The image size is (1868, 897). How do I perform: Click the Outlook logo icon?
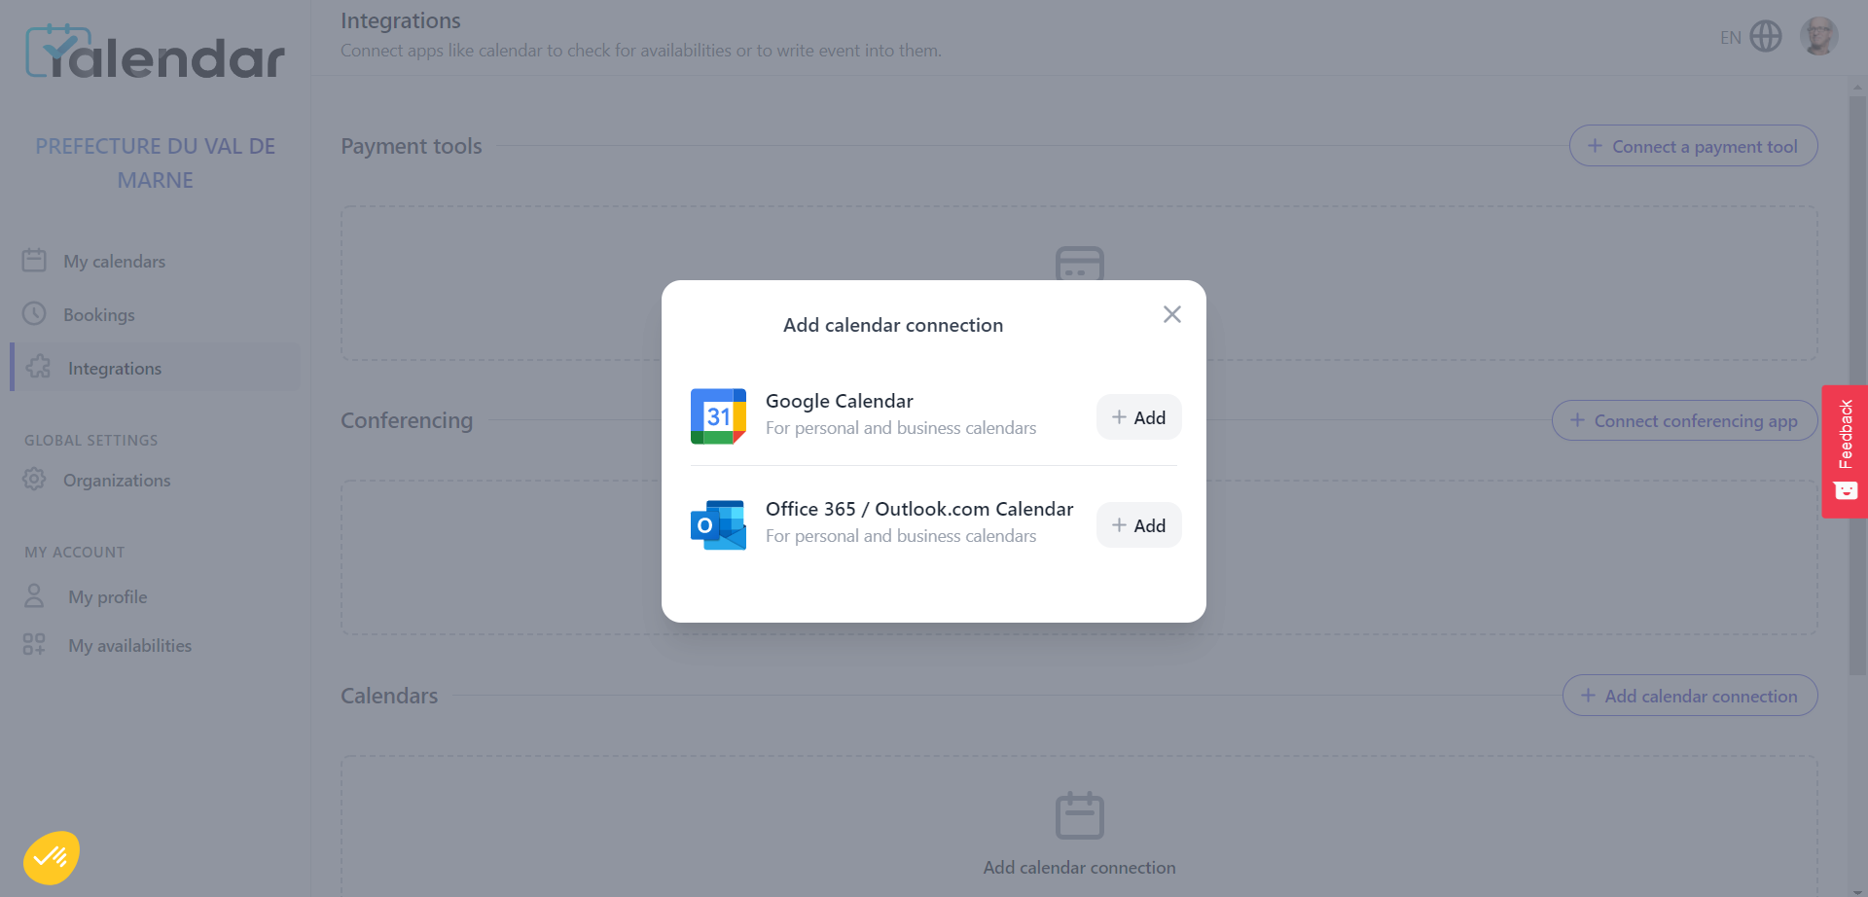(718, 525)
